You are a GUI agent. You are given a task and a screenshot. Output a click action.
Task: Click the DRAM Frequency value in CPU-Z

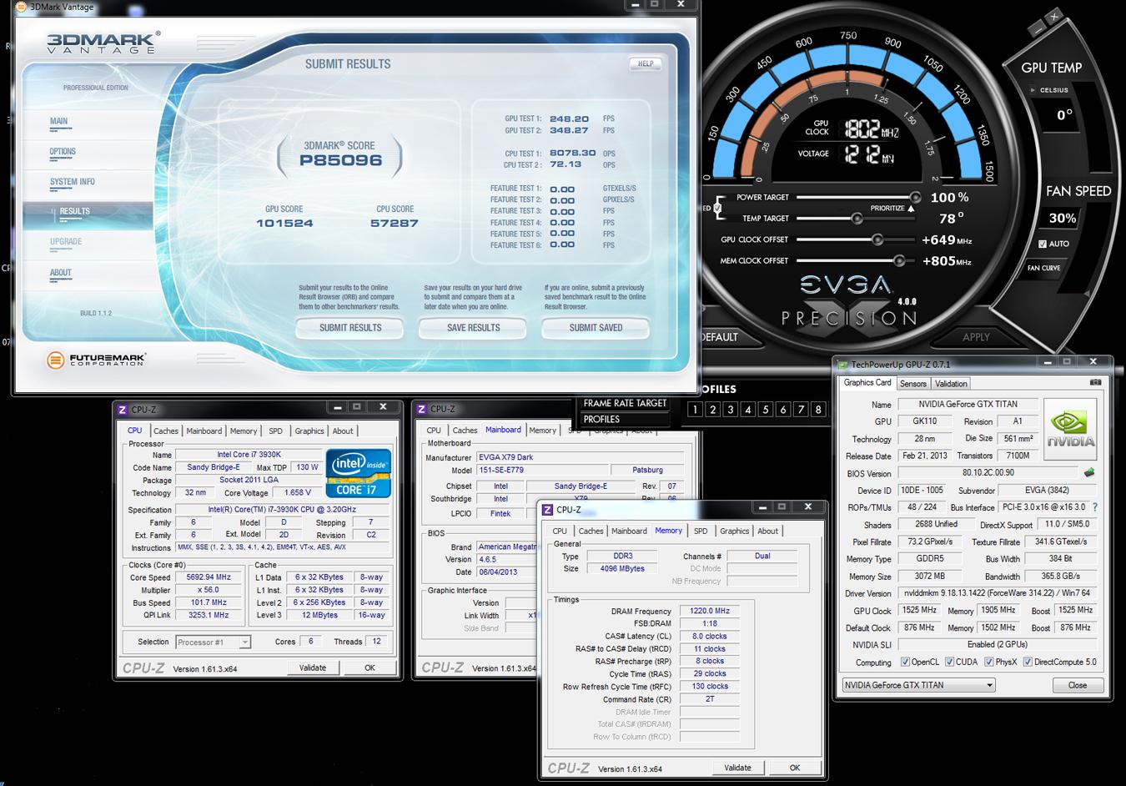pyautogui.click(x=710, y=611)
